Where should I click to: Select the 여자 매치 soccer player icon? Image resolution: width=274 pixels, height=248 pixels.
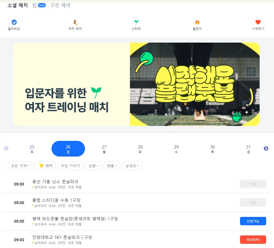pyautogui.click(x=75, y=22)
